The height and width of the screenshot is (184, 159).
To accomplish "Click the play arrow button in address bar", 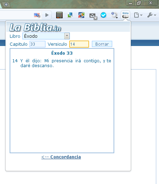I will pyautogui.click(x=47, y=15).
